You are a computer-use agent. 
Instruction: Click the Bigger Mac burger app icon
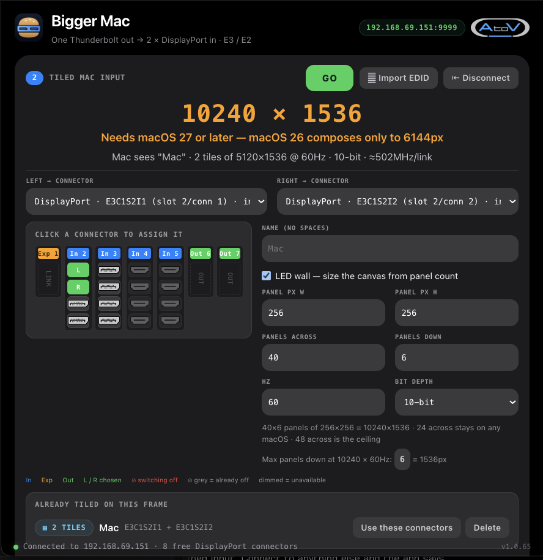point(29,28)
